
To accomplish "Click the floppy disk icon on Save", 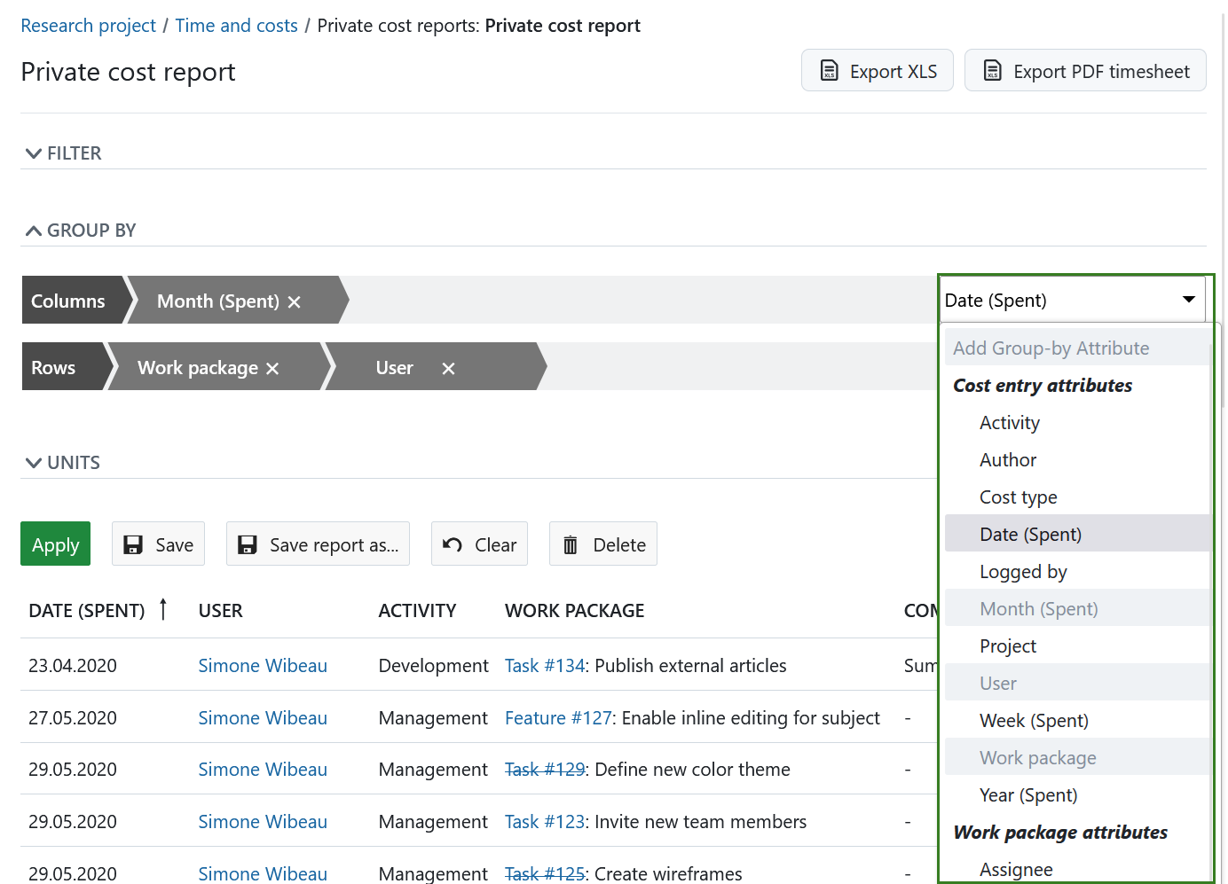I will point(133,544).
